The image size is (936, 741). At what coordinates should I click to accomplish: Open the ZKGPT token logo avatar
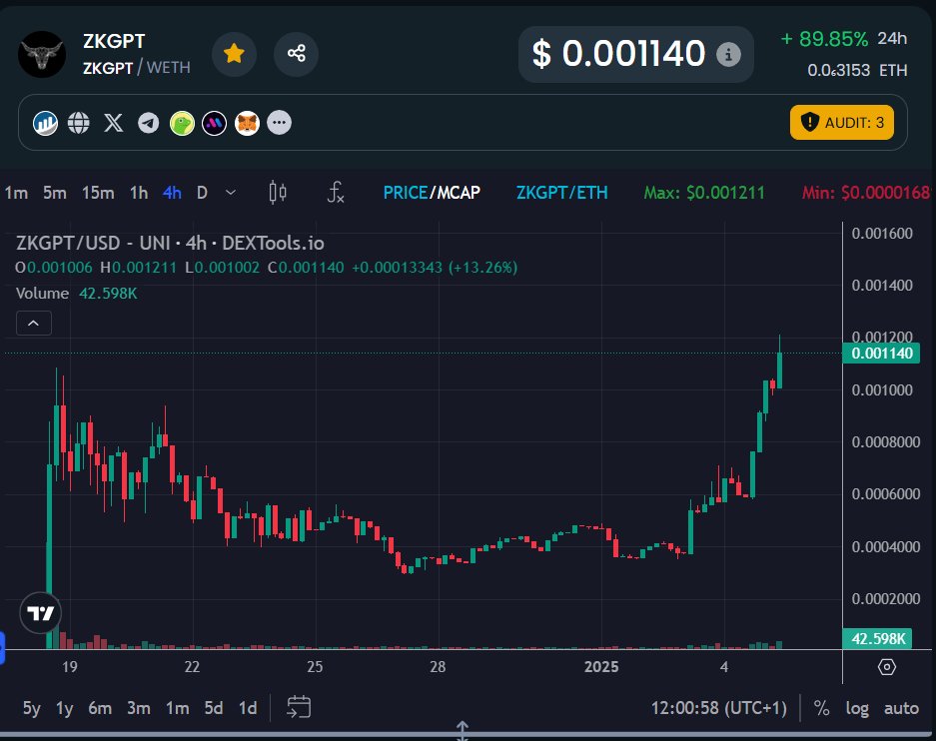click(42, 54)
